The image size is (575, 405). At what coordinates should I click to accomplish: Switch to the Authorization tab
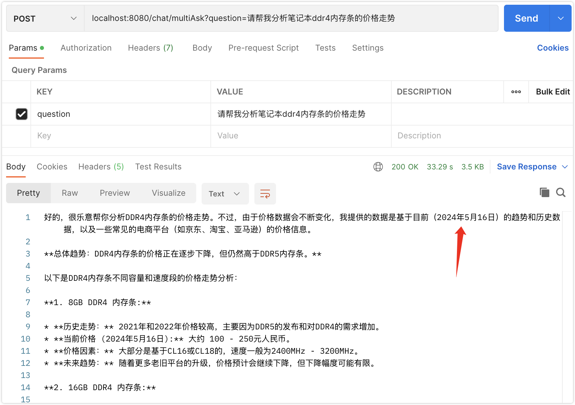86,48
